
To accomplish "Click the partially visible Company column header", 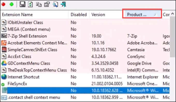I will pos(166,15).
